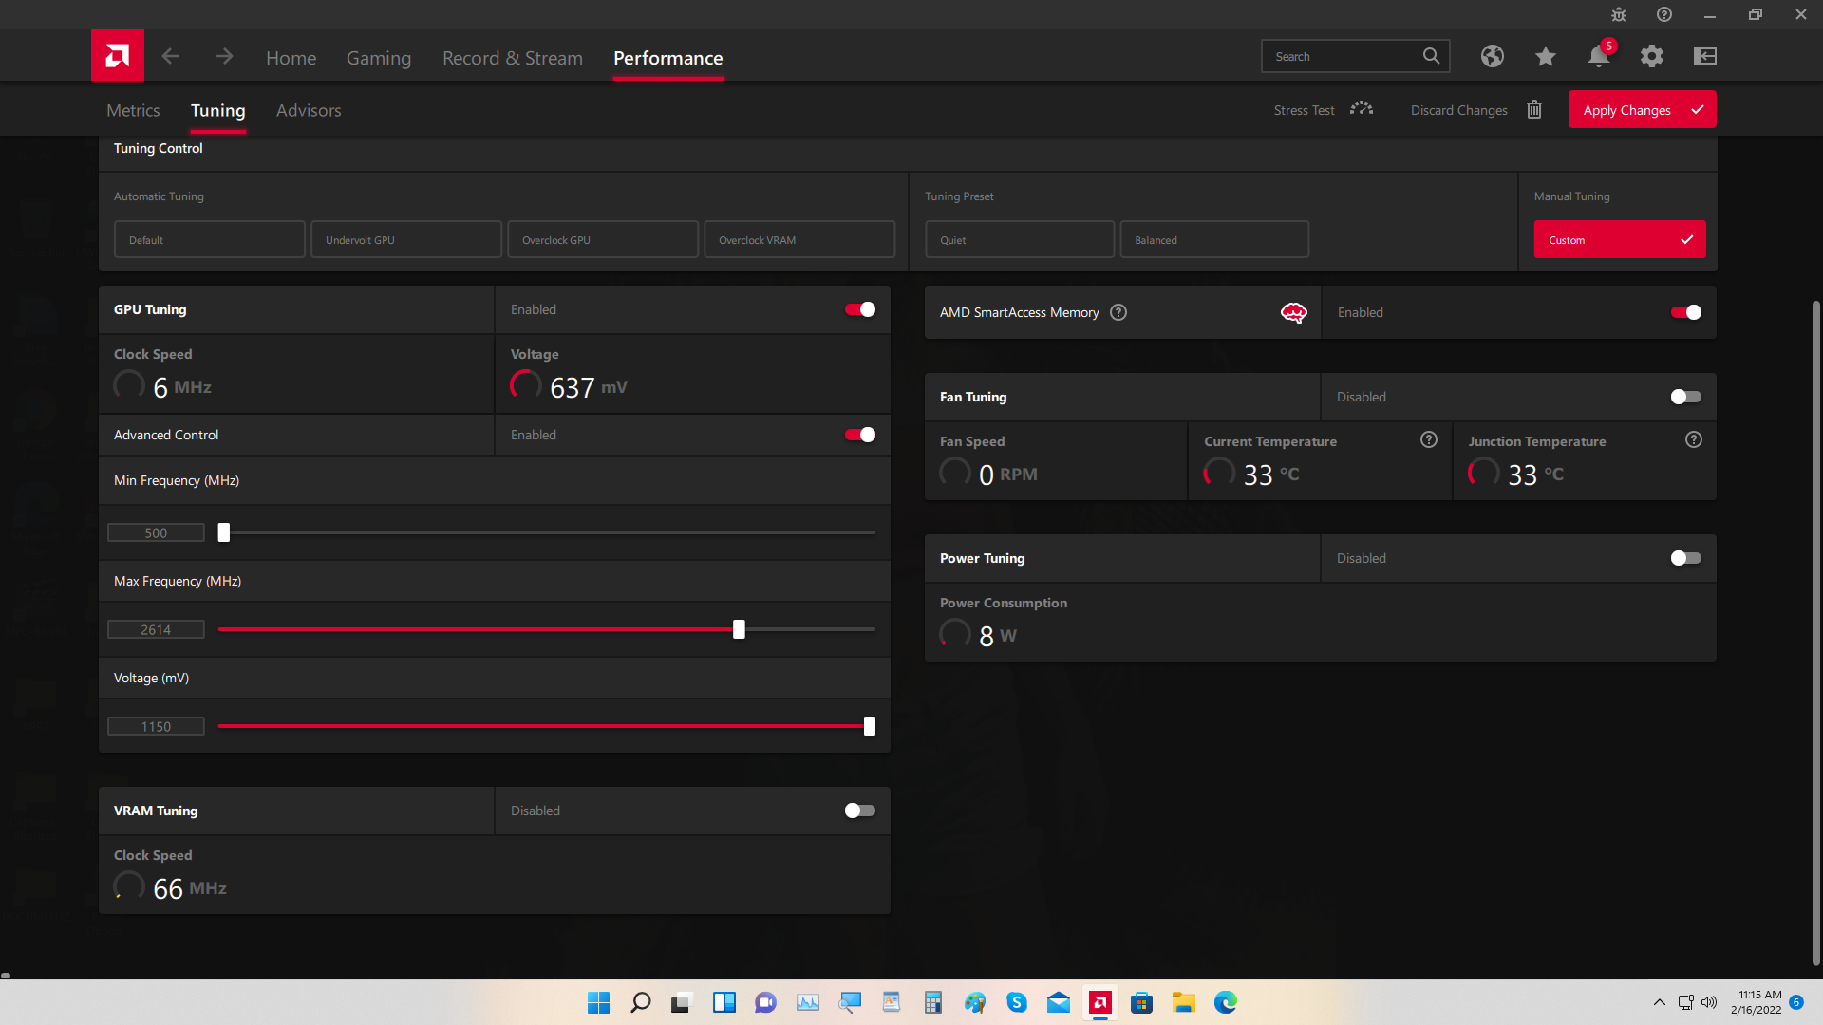
Task: Open the Gaming tab
Action: tap(379, 58)
